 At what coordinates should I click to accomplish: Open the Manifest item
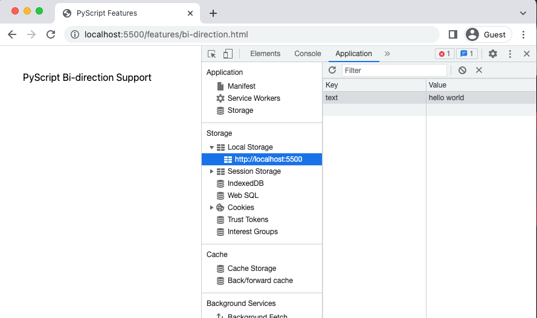point(242,86)
